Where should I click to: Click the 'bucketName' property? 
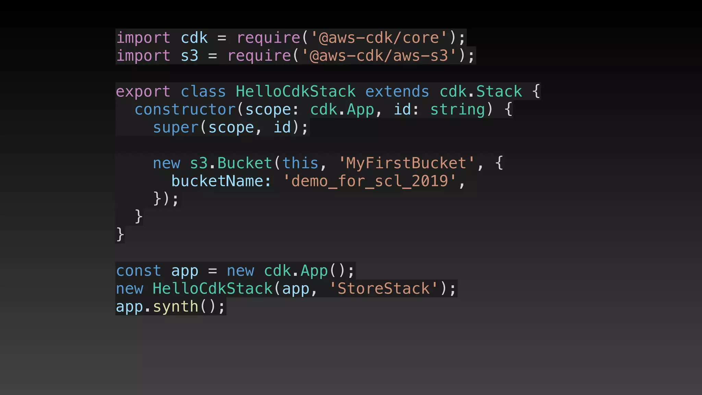pos(217,181)
